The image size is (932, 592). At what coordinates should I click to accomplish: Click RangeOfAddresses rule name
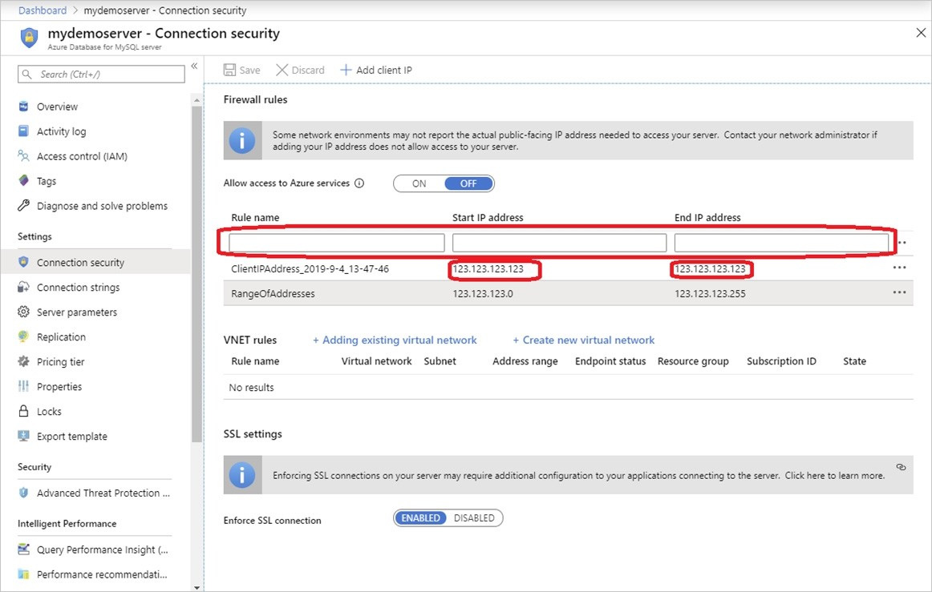point(273,294)
